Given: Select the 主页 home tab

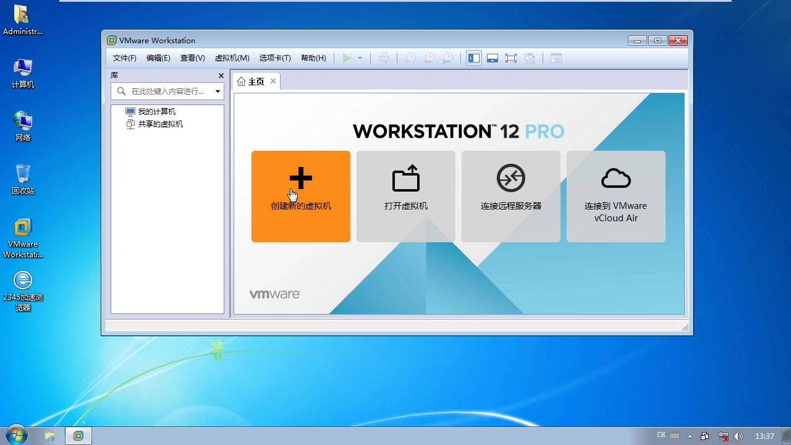Looking at the screenshot, I should click(251, 82).
